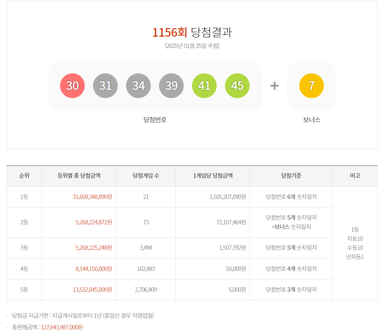Click the criteria '당첨번호 3개 숫자일치'
The width and height of the screenshot is (382, 331).
(x=291, y=290)
